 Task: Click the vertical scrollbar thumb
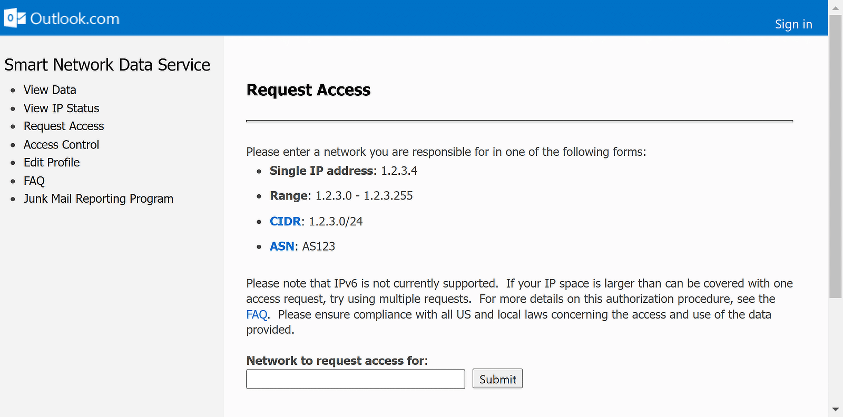click(836, 156)
